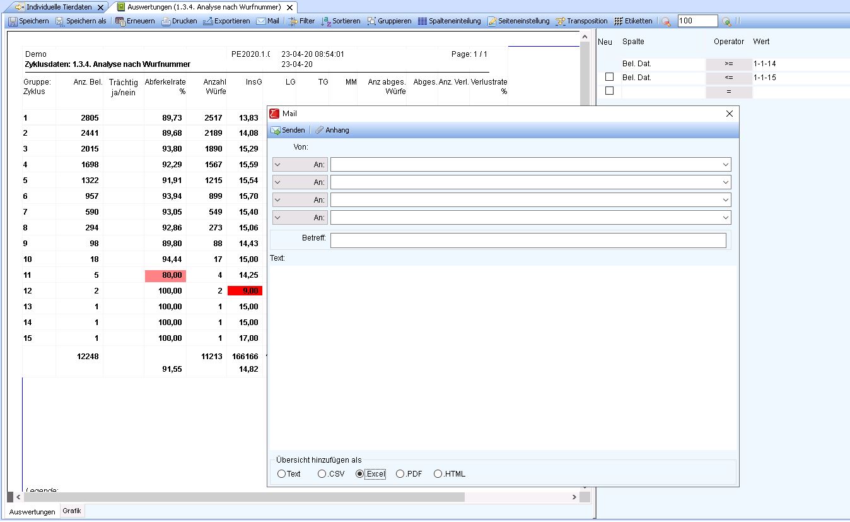Click the Transposition toolbar icon

tap(561, 21)
